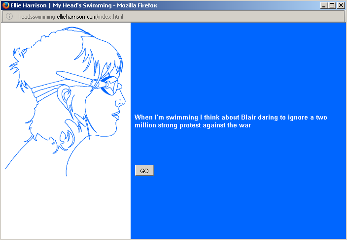Click the headsswimming subdomain text

click(37, 17)
